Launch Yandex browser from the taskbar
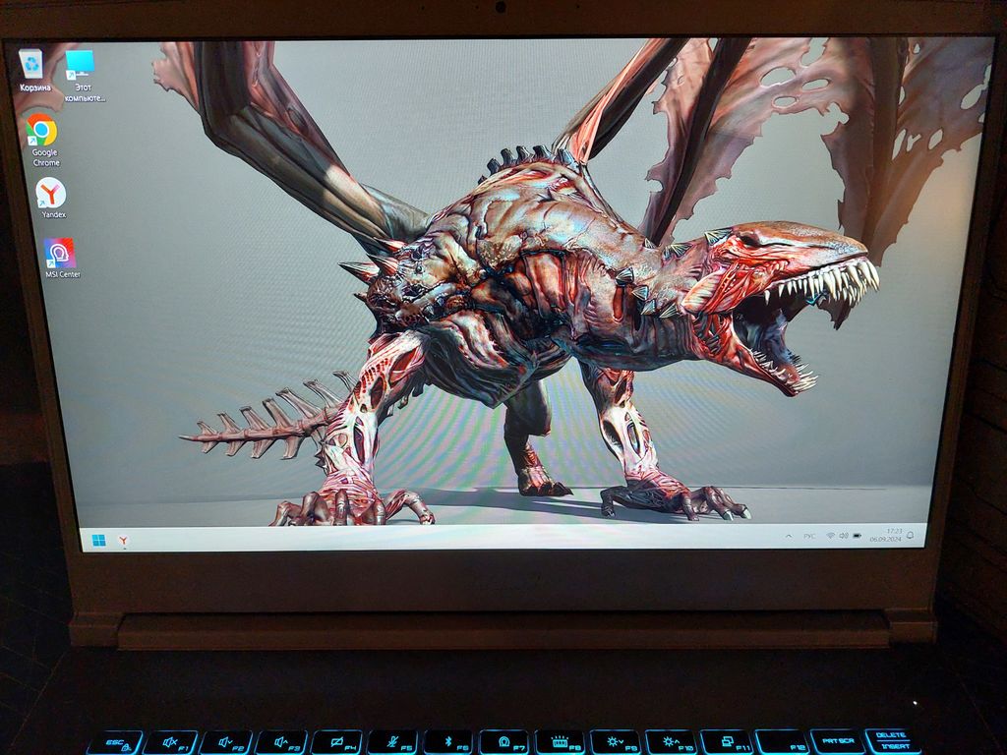Screen dimensions: 1007x755 [123, 542]
